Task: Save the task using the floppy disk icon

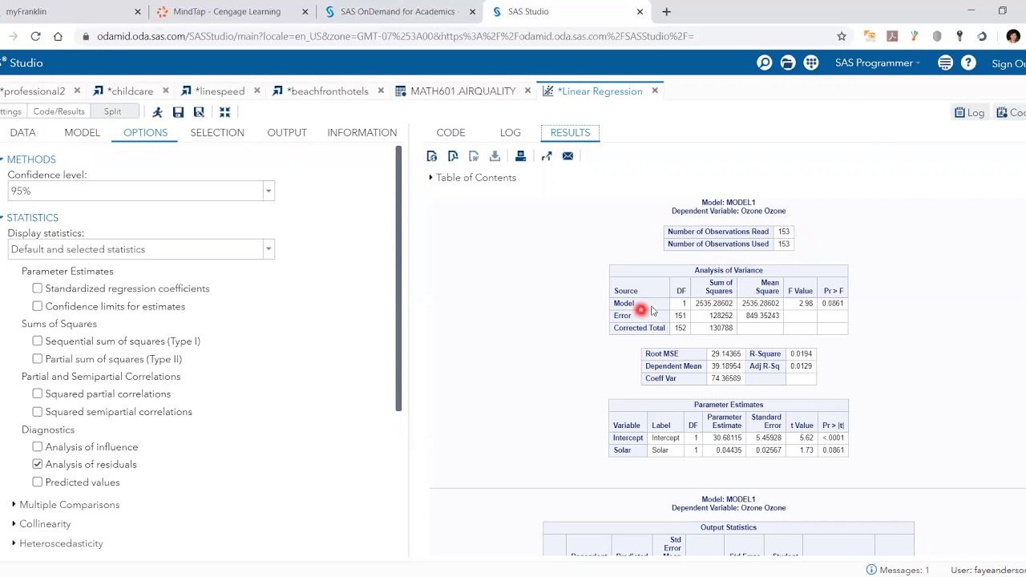Action: pyautogui.click(x=178, y=112)
